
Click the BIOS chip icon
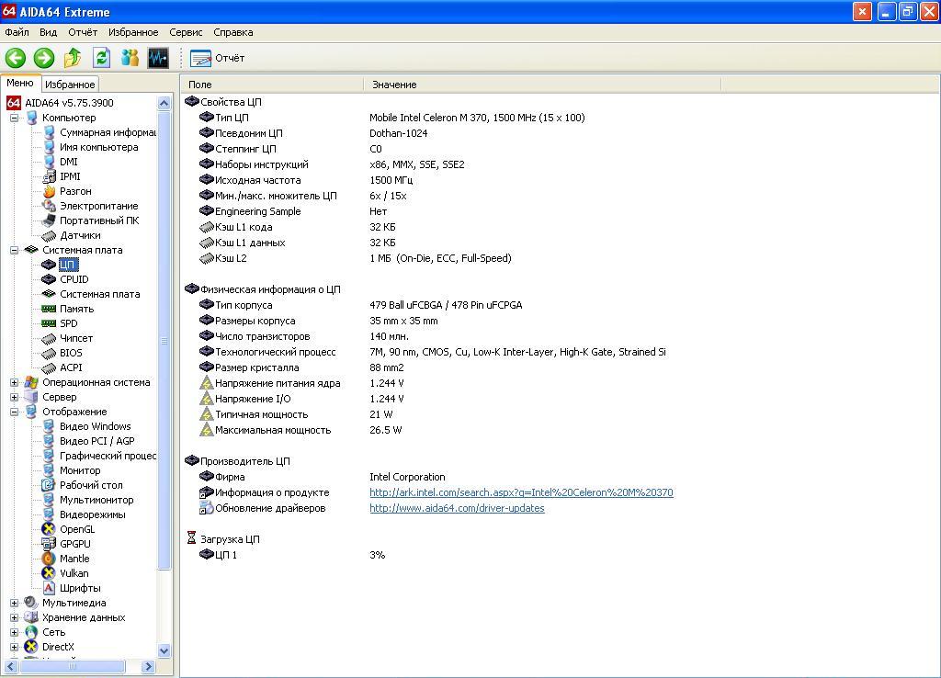[x=49, y=353]
